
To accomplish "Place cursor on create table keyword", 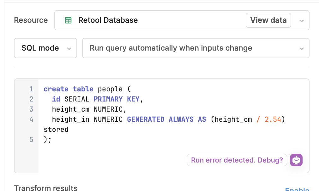I will coord(68,89).
